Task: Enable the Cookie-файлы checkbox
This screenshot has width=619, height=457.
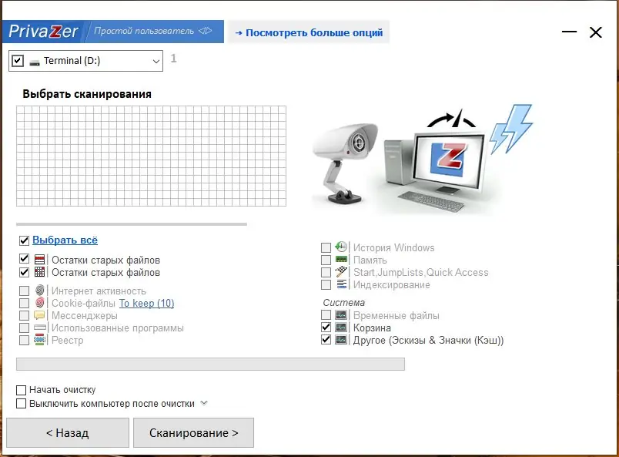Action: coord(24,303)
